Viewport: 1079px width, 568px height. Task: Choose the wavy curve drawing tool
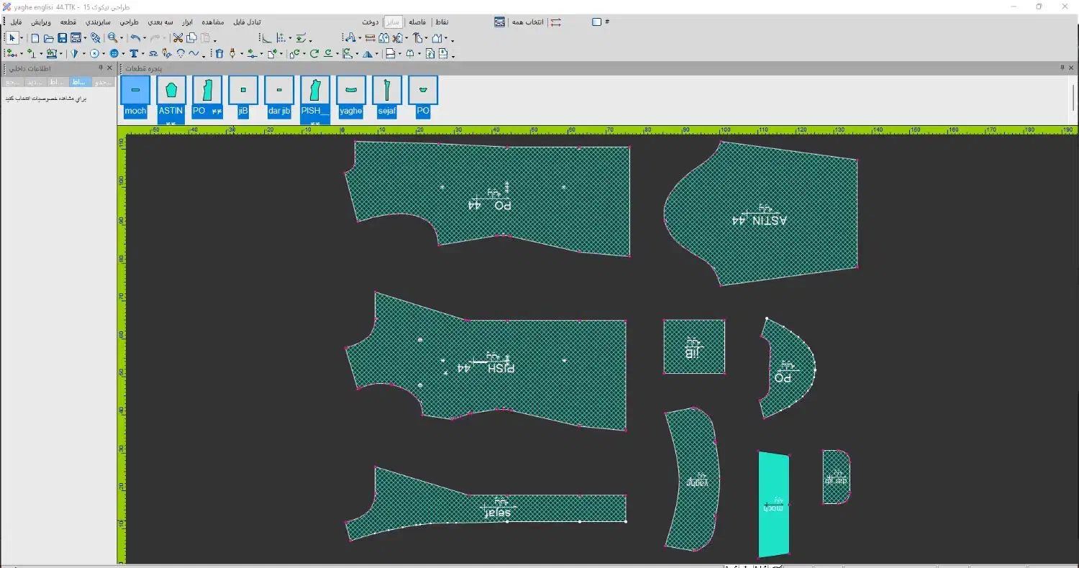[x=194, y=53]
